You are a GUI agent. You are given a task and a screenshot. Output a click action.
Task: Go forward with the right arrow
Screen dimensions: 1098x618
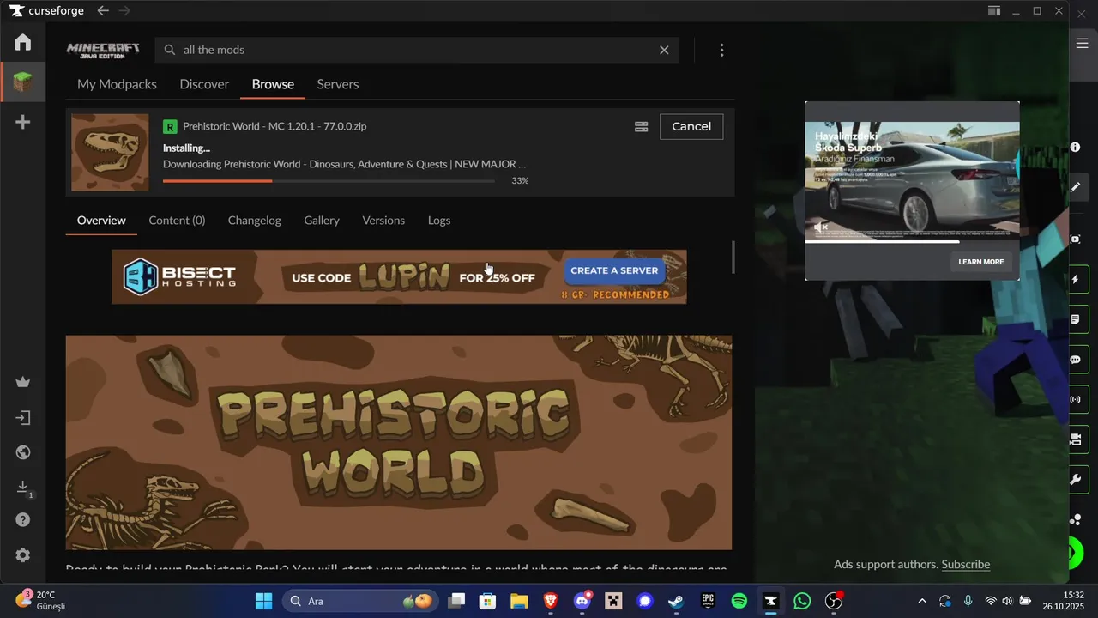click(x=124, y=10)
